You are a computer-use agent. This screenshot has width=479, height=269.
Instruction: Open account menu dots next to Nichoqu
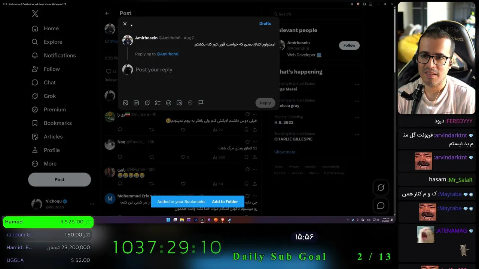(92, 204)
